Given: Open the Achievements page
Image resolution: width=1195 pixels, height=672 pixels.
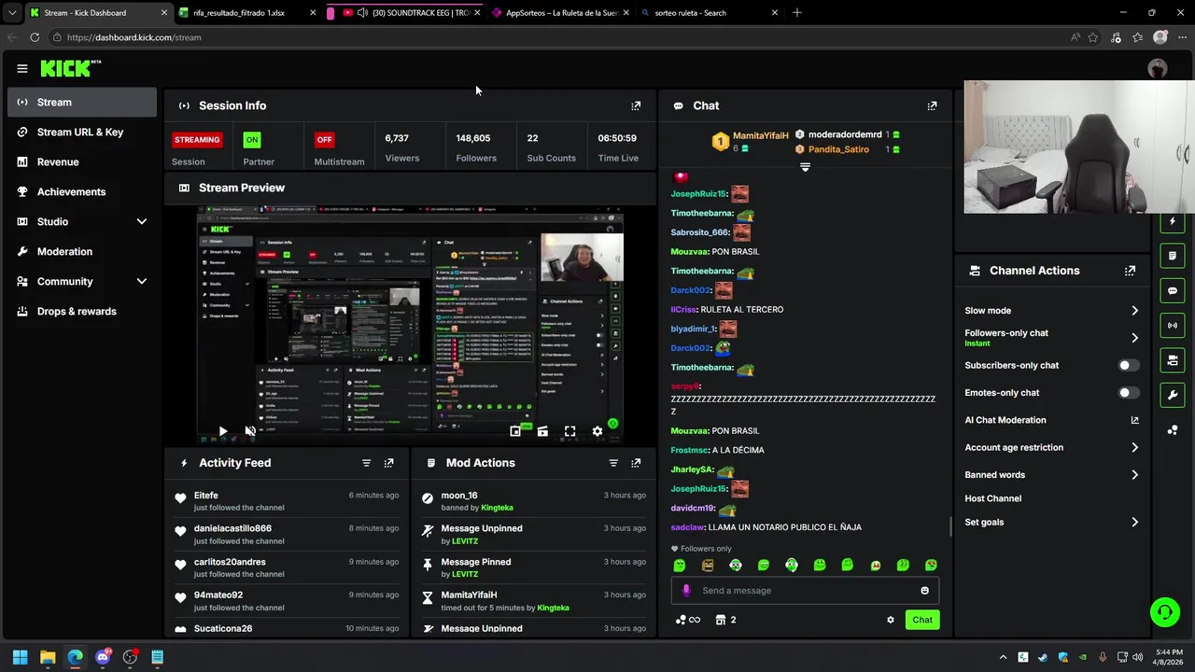Looking at the screenshot, I should pyautogui.click(x=82, y=191).
